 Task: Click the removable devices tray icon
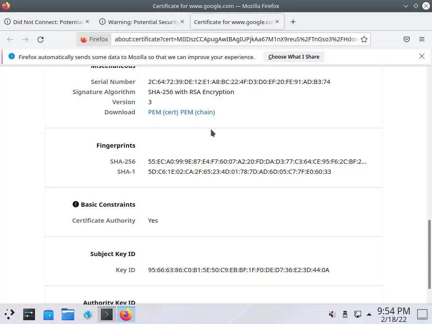[x=345, y=314]
